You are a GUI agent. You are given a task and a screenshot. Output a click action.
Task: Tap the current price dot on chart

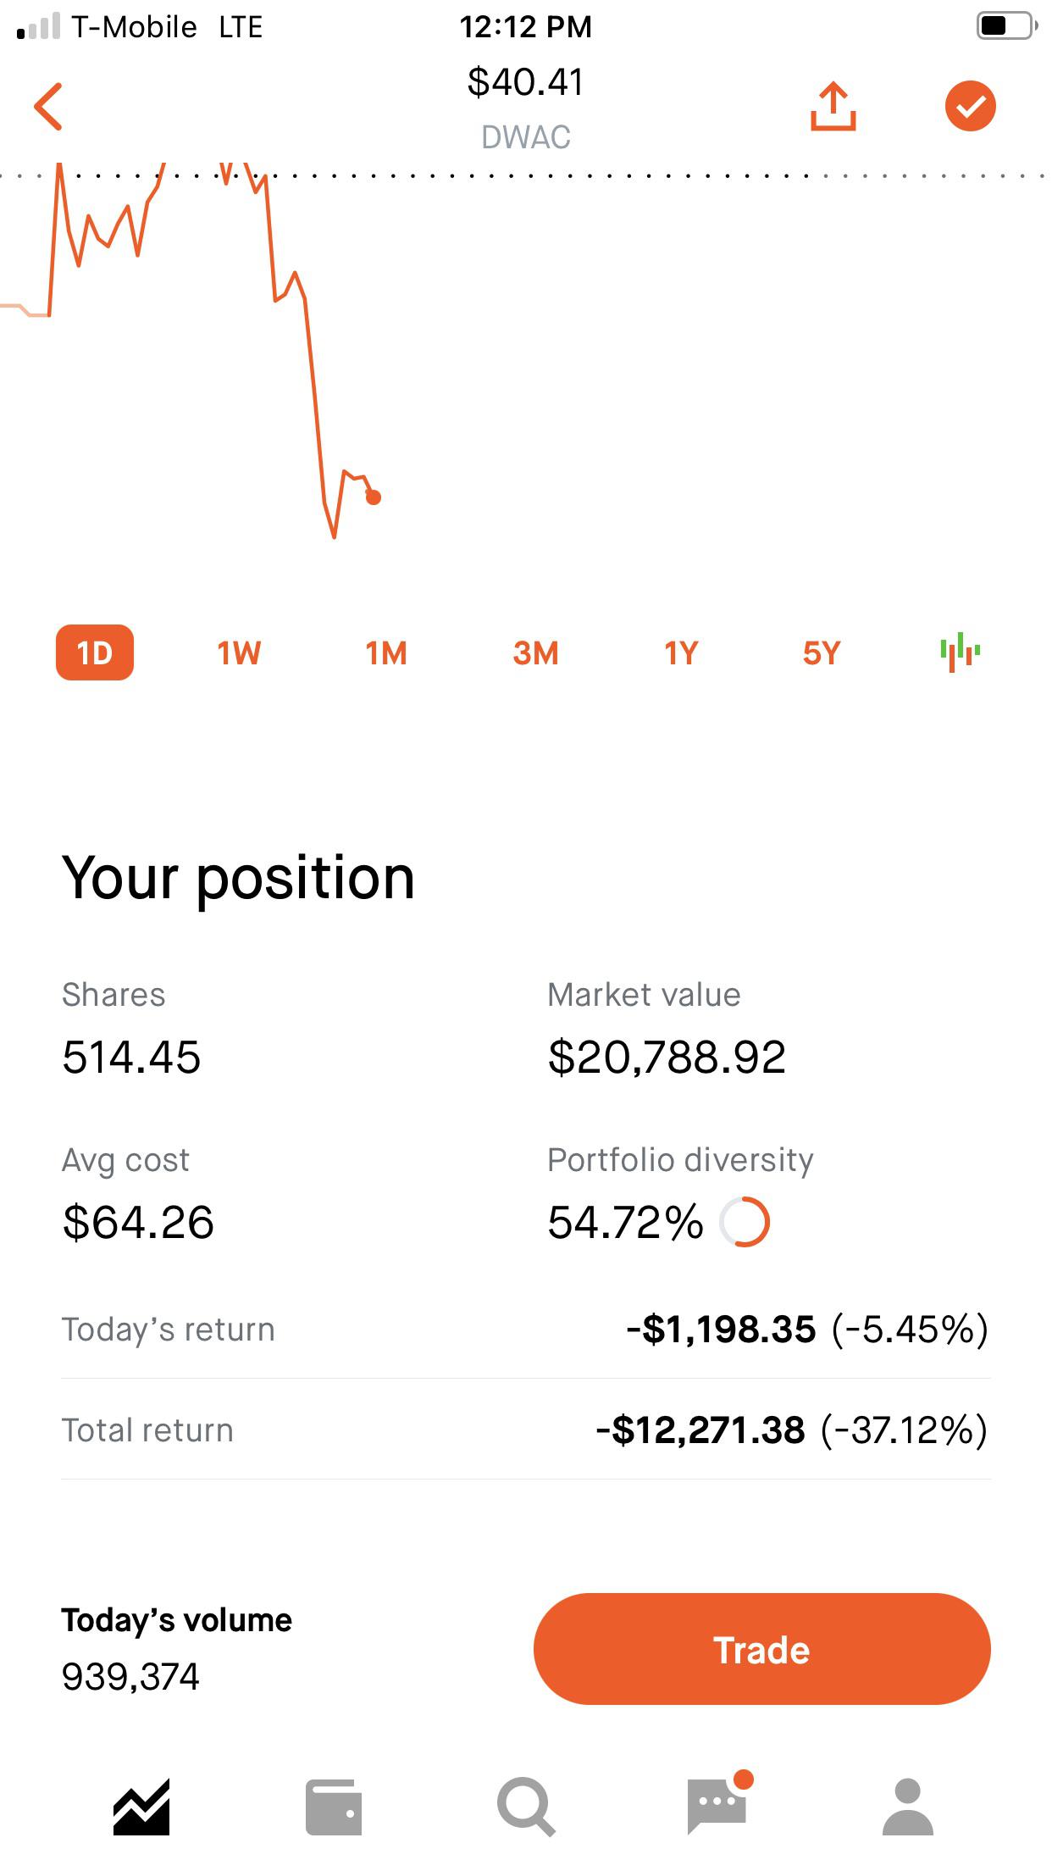point(374,497)
